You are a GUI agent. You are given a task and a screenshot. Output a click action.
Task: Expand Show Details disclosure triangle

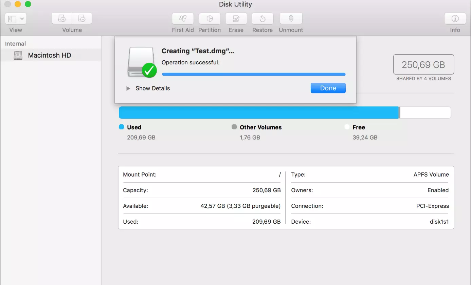click(128, 88)
